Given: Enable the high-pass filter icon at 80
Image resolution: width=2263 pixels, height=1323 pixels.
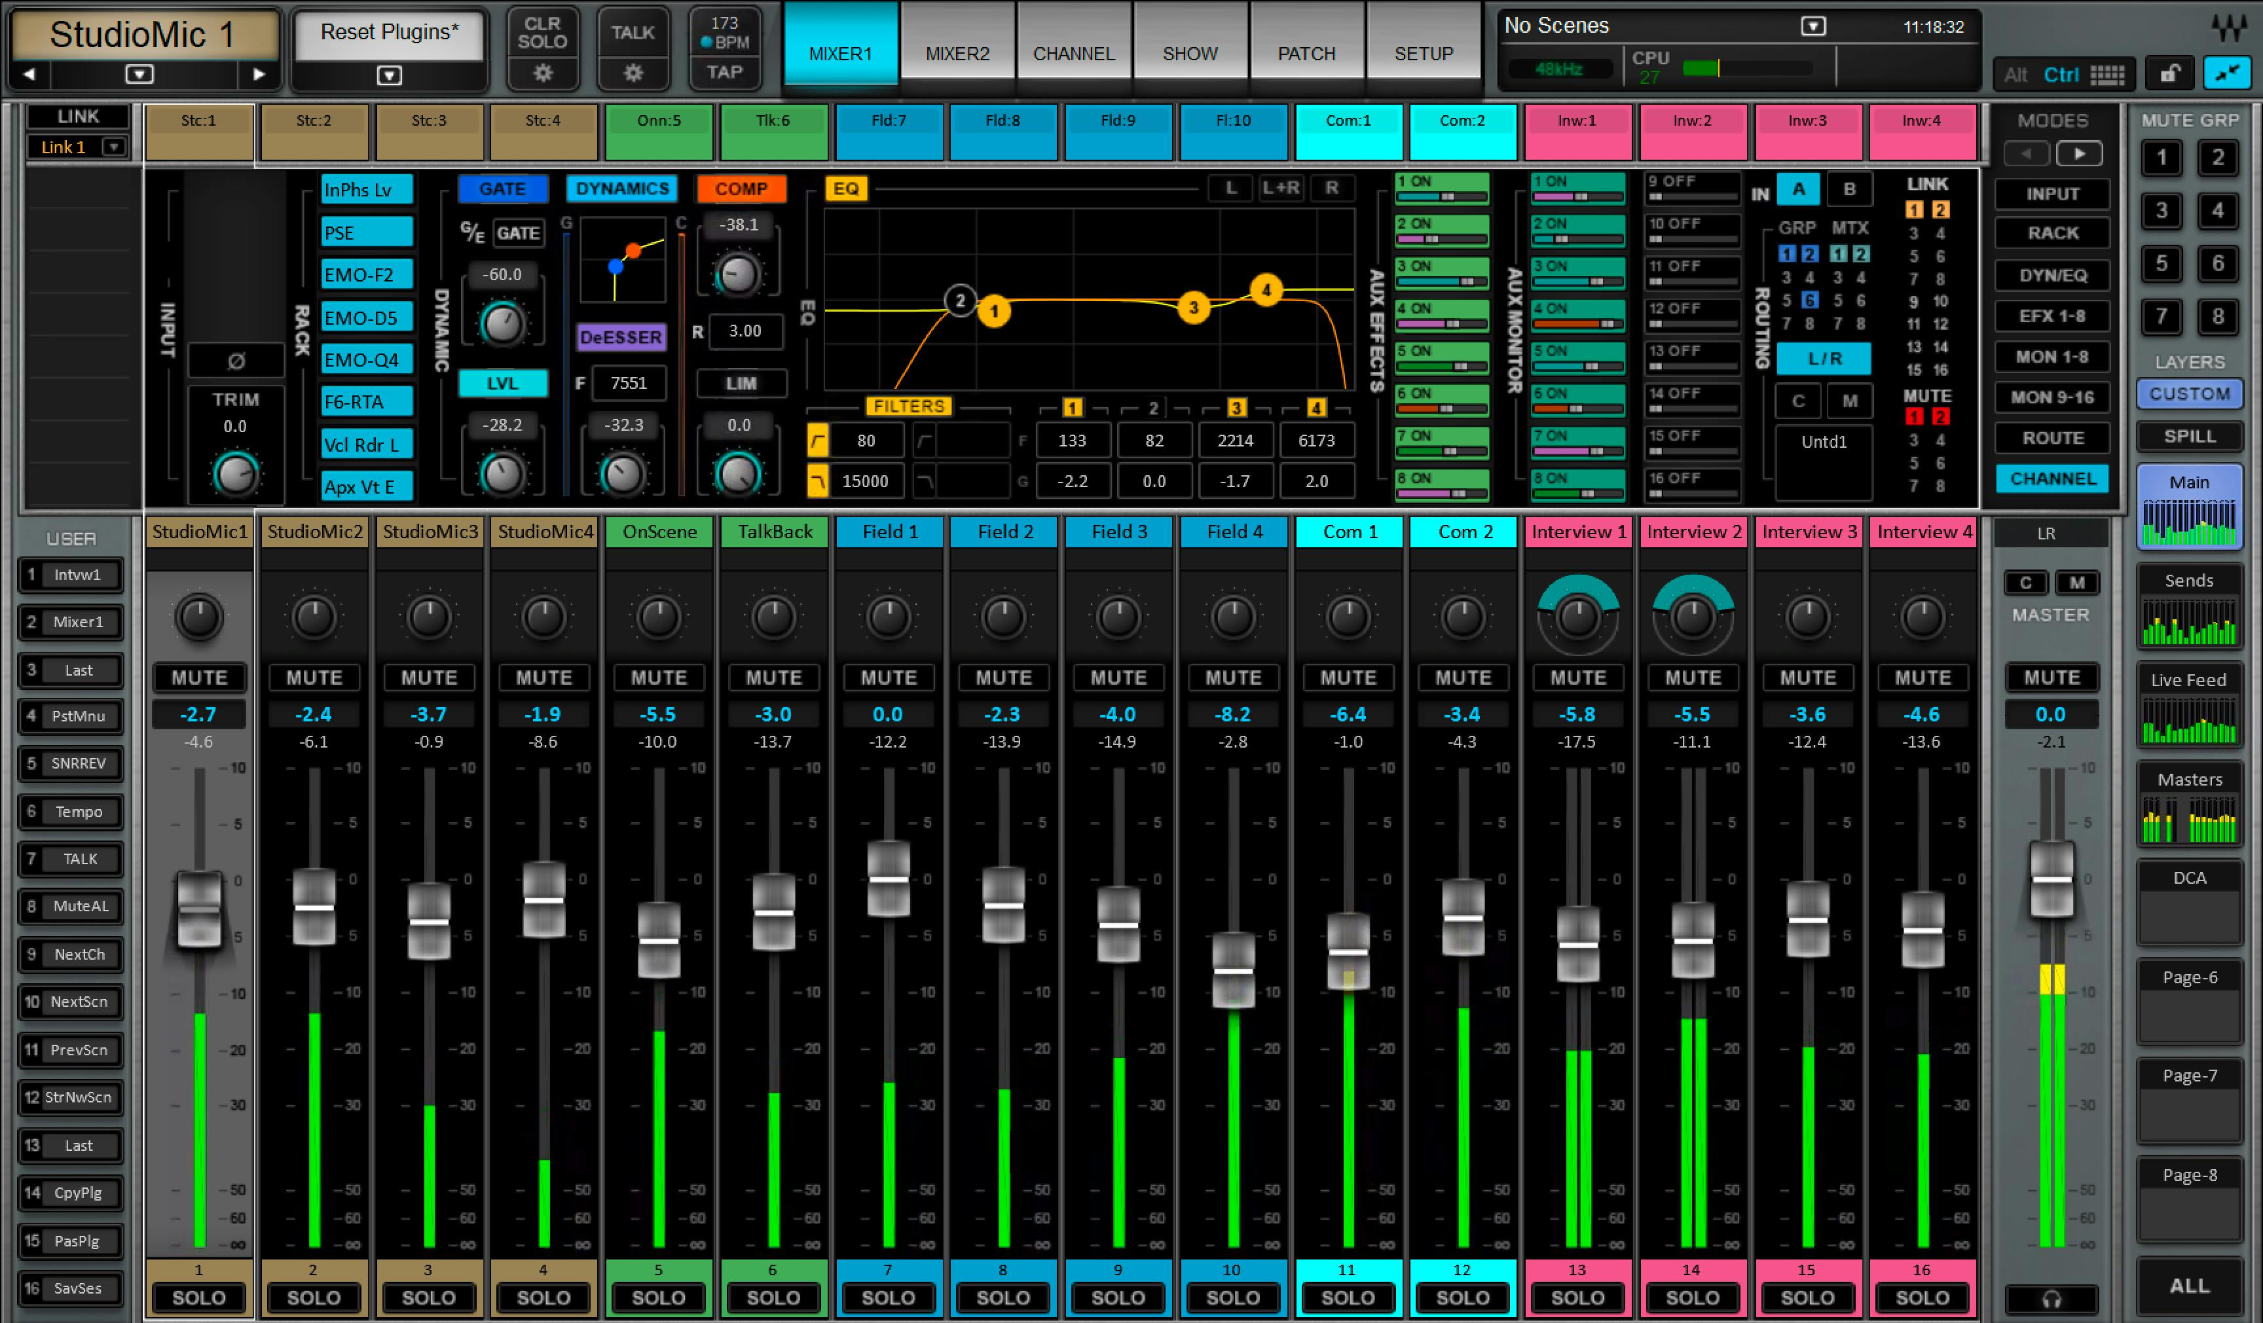Looking at the screenshot, I should tap(818, 441).
